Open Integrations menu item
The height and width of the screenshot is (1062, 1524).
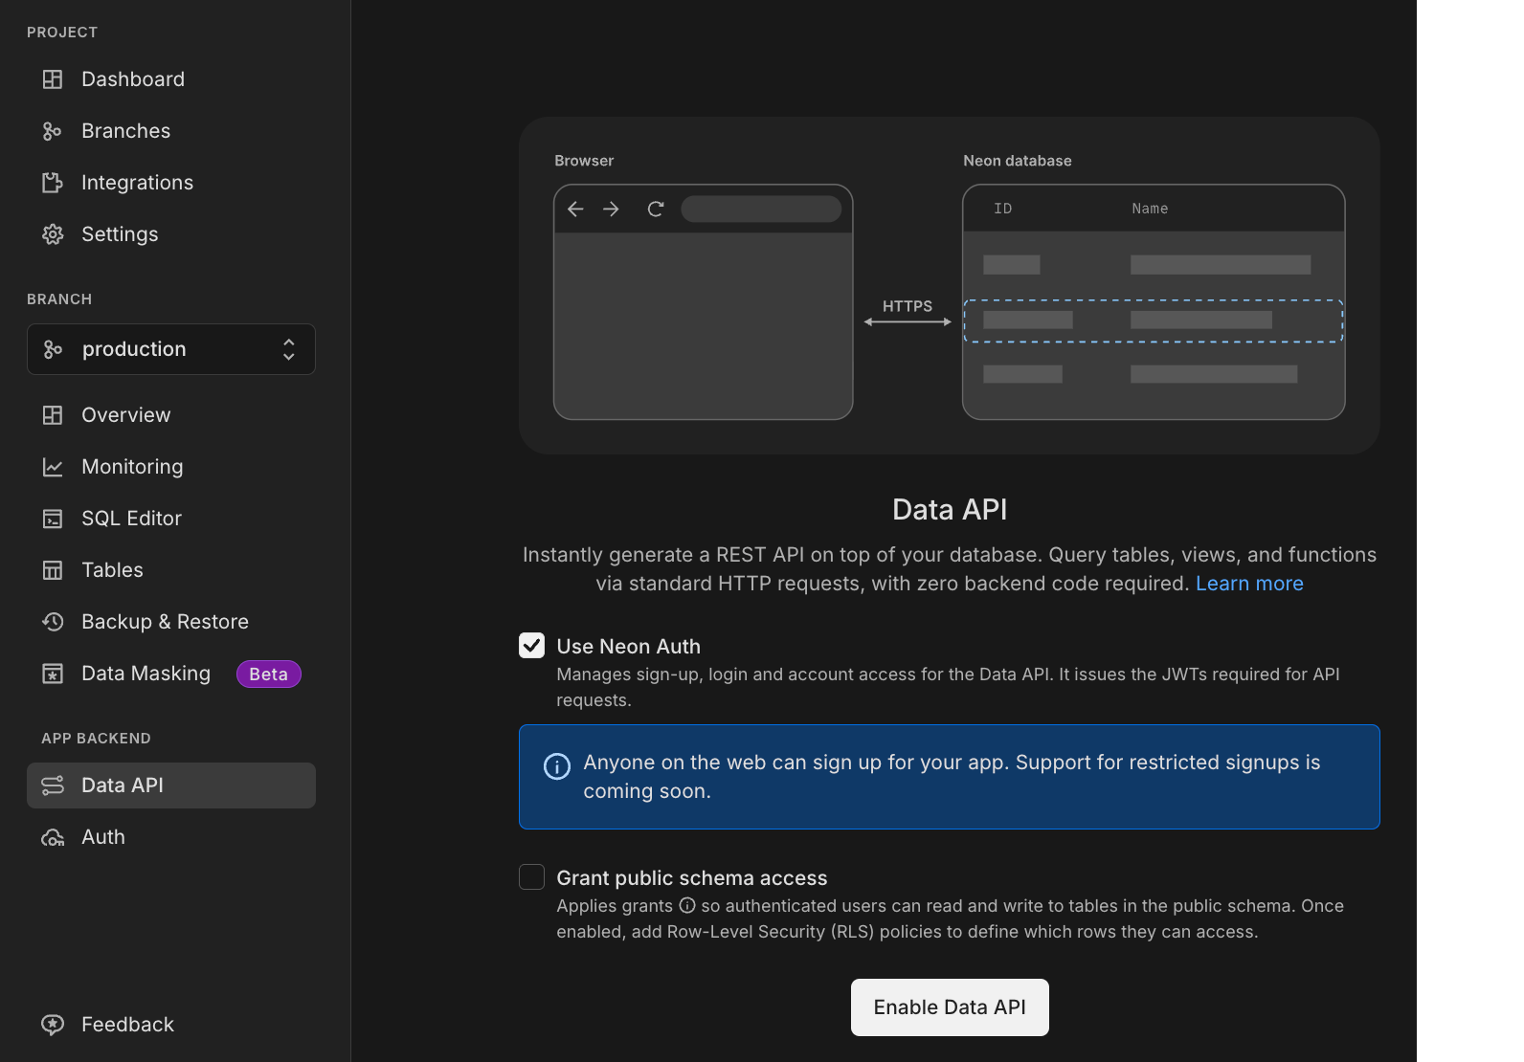[x=171, y=183]
